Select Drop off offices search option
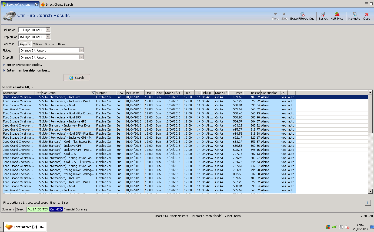 (55, 44)
